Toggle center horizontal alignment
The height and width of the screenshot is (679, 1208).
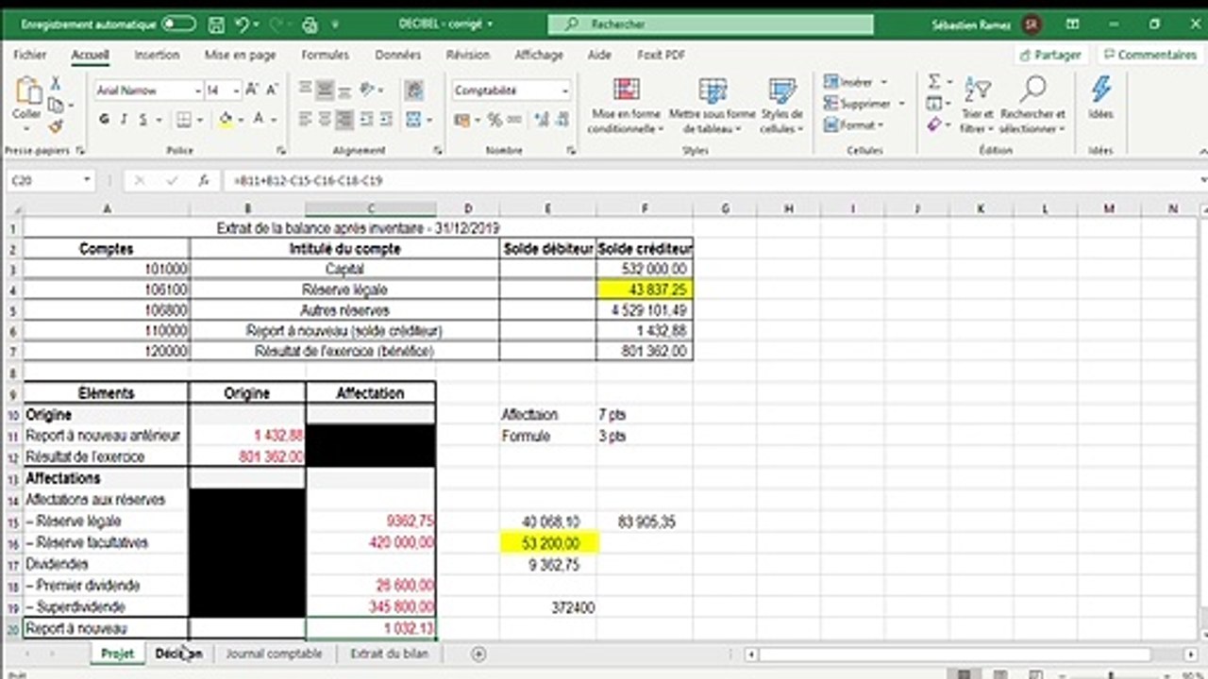pyautogui.click(x=325, y=120)
